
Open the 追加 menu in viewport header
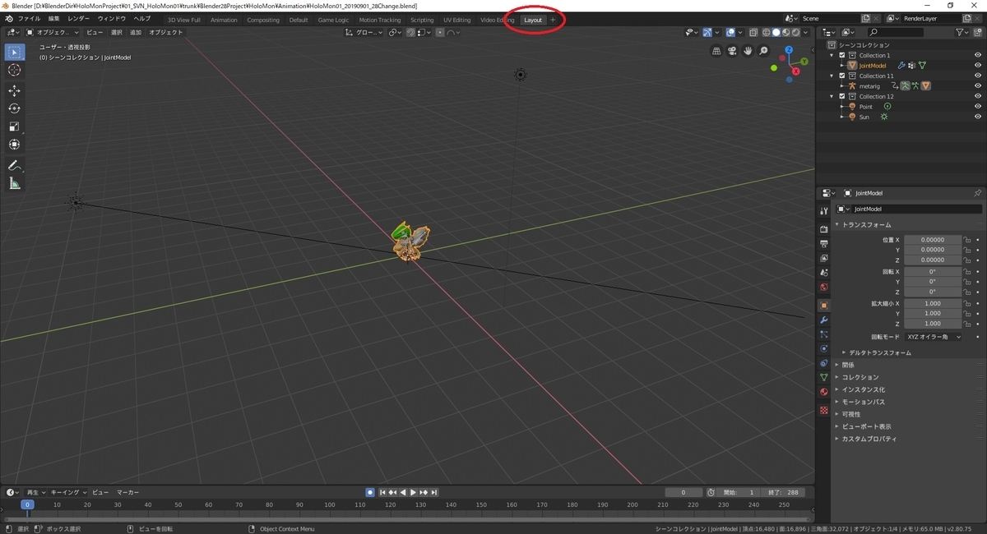click(136, 32)
